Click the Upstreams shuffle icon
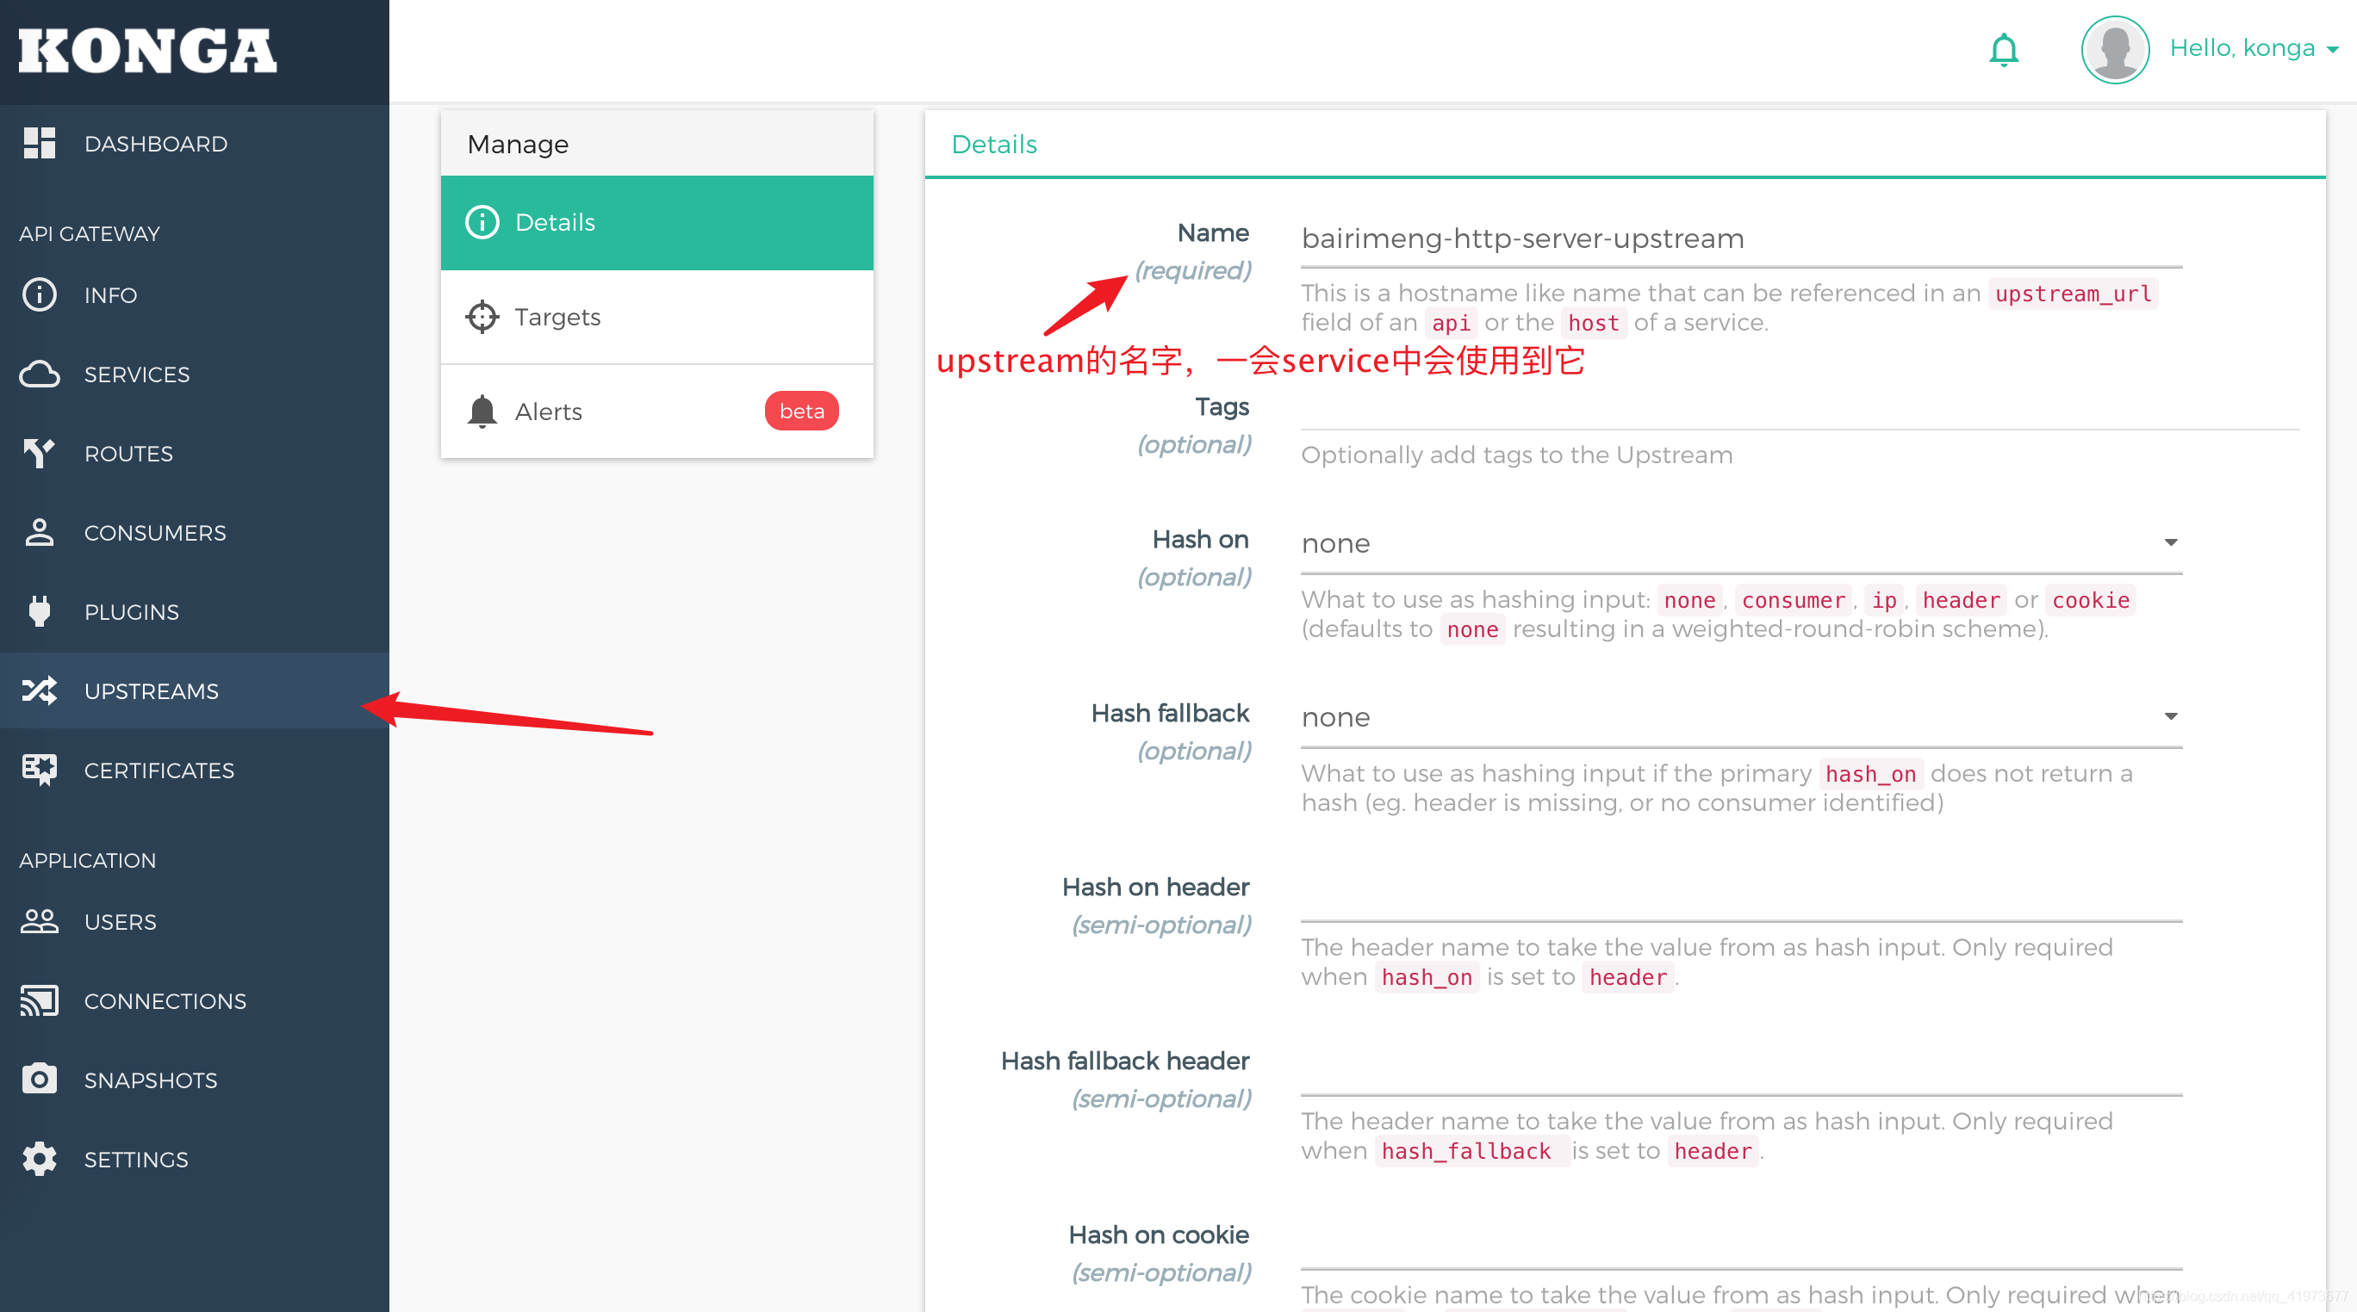The width and height of the screenshot is (2357, 1312). click(x=40, y=690)
